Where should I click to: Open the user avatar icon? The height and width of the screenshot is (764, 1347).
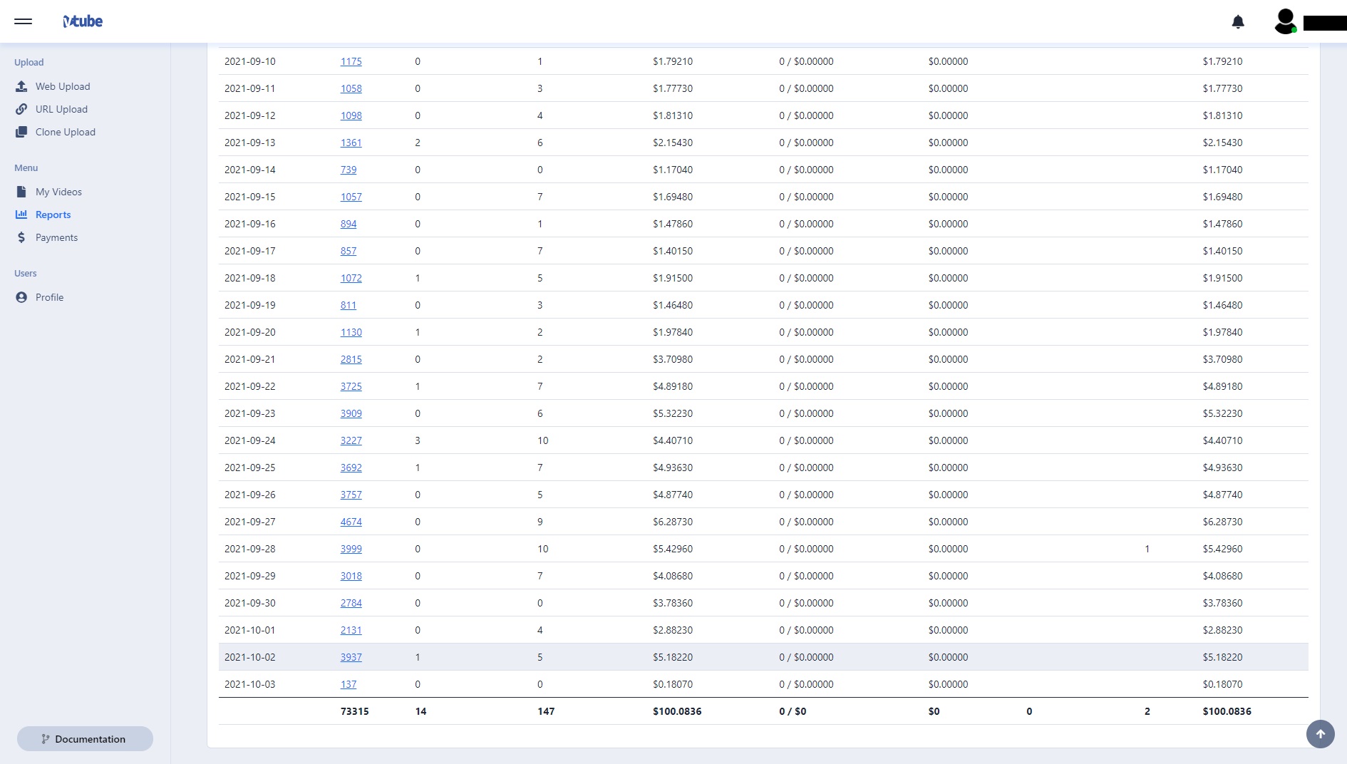(x=1285, y=21)
